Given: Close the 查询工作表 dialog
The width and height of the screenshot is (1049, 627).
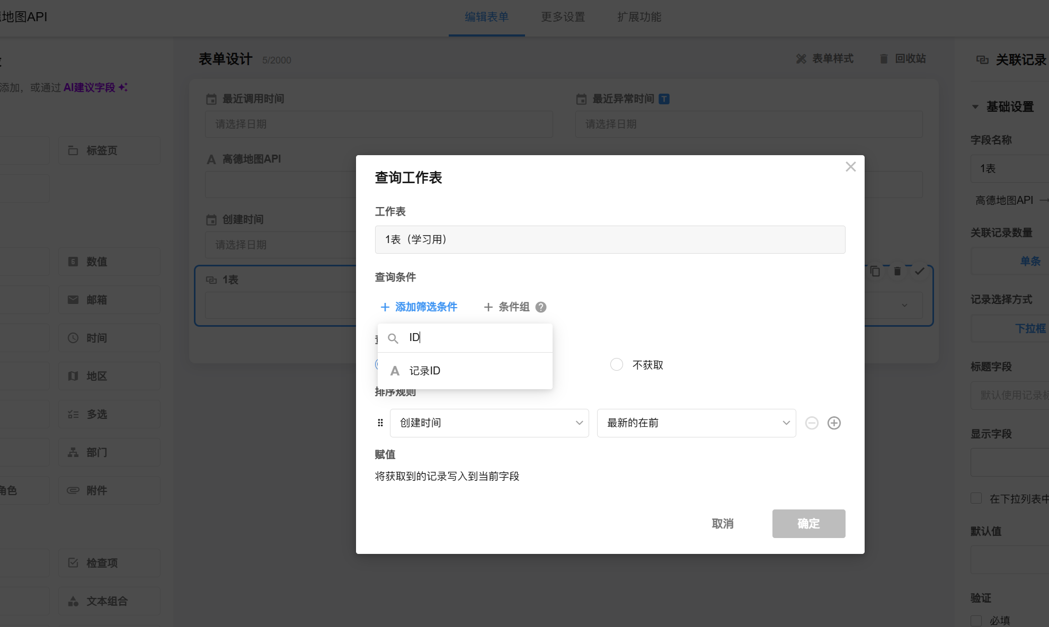Looking at the screenshot, I should click(850, 167).
